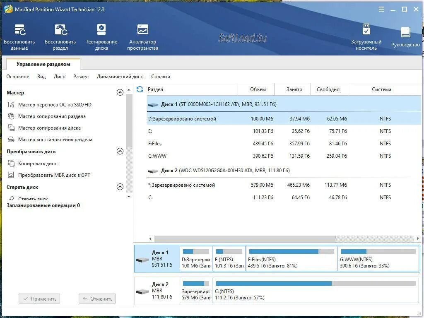Screen dimensions: 424x318
Task: Sort by the Свободно column header
Action: coord(329,89)
